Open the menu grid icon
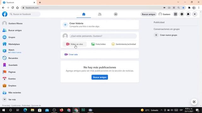Image resolution: width=202 pixels, height=113 pixels. (x=175, y=14)
